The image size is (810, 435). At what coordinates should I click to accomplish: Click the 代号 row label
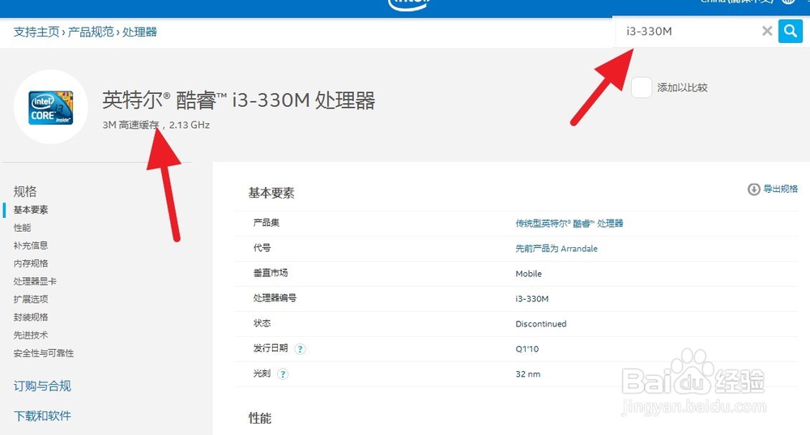tap(262, 248)
